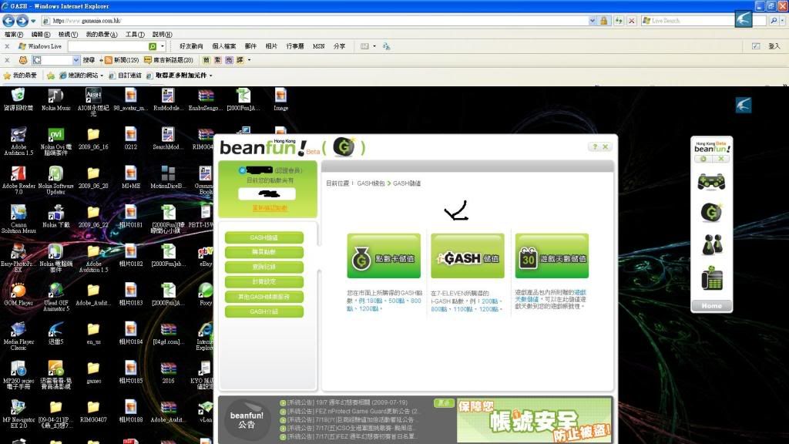
Task: Open the i-GASH 儲值 tile
Action: (x=467, y=256)
